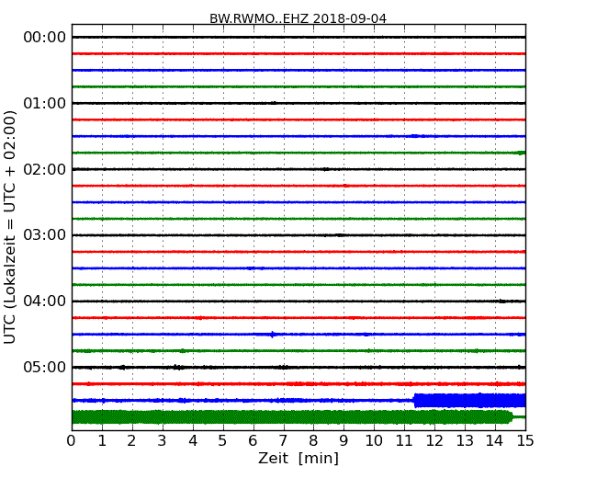Image resolution: width=597 pixels, height=478 pixels.
Task: Click x-axis tick label 9
Action: [344, 441]
